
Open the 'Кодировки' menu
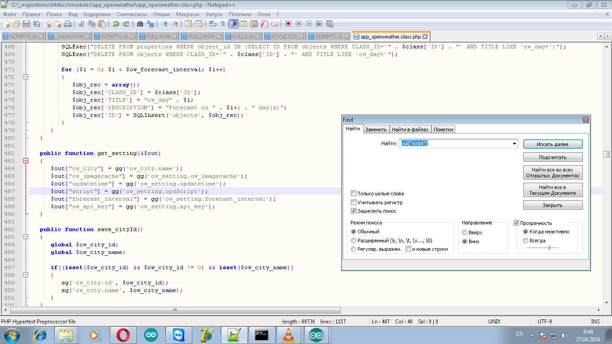click(x=97, y=14)
